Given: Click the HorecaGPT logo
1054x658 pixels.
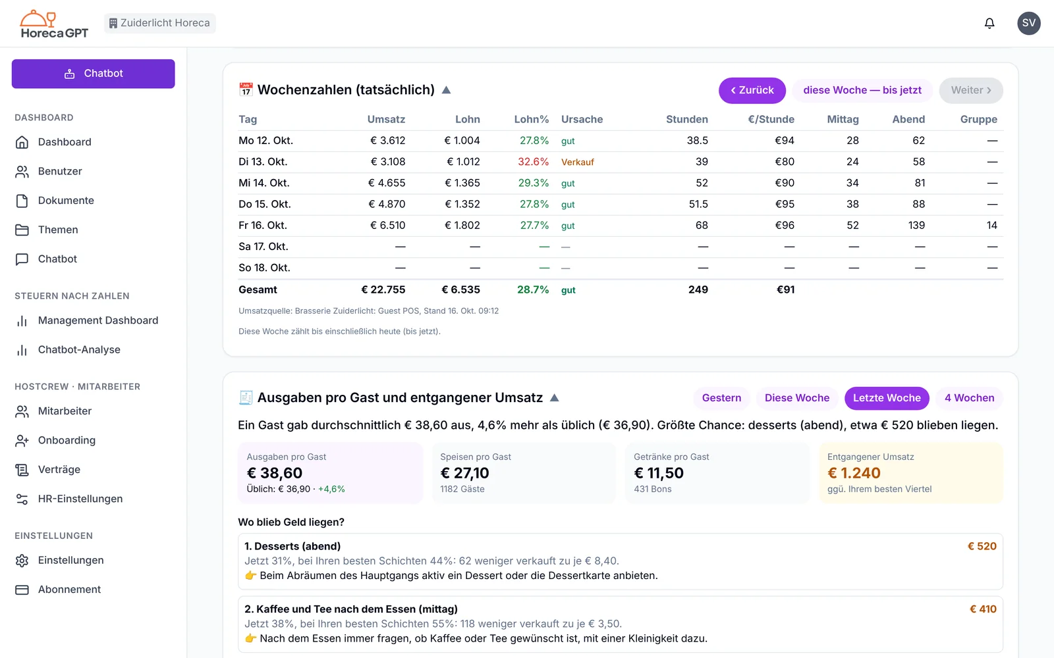Looking at the screenshot, I should click(x=54, y=24).
